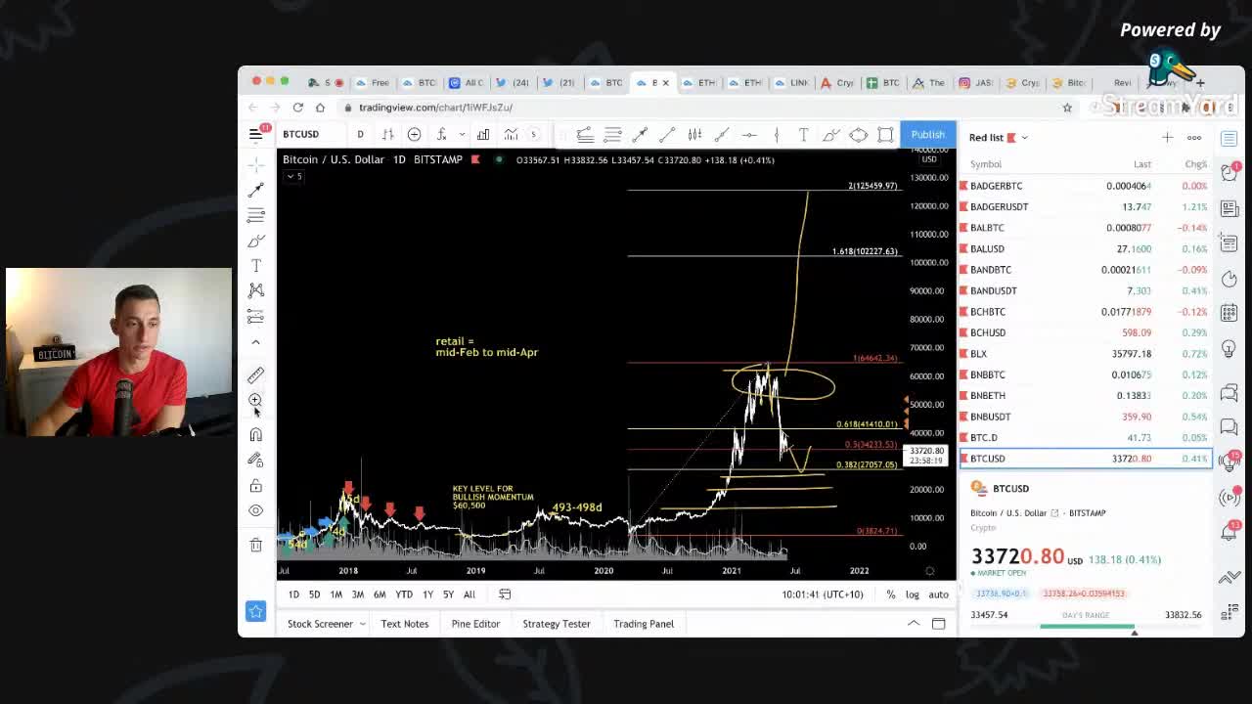Open the favorites star toolbar button
Viewport: 1252px width, 704px height.
(255, 611)
